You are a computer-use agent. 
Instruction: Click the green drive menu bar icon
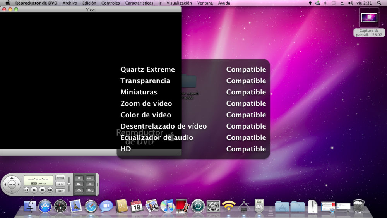[x=317, y=3]
